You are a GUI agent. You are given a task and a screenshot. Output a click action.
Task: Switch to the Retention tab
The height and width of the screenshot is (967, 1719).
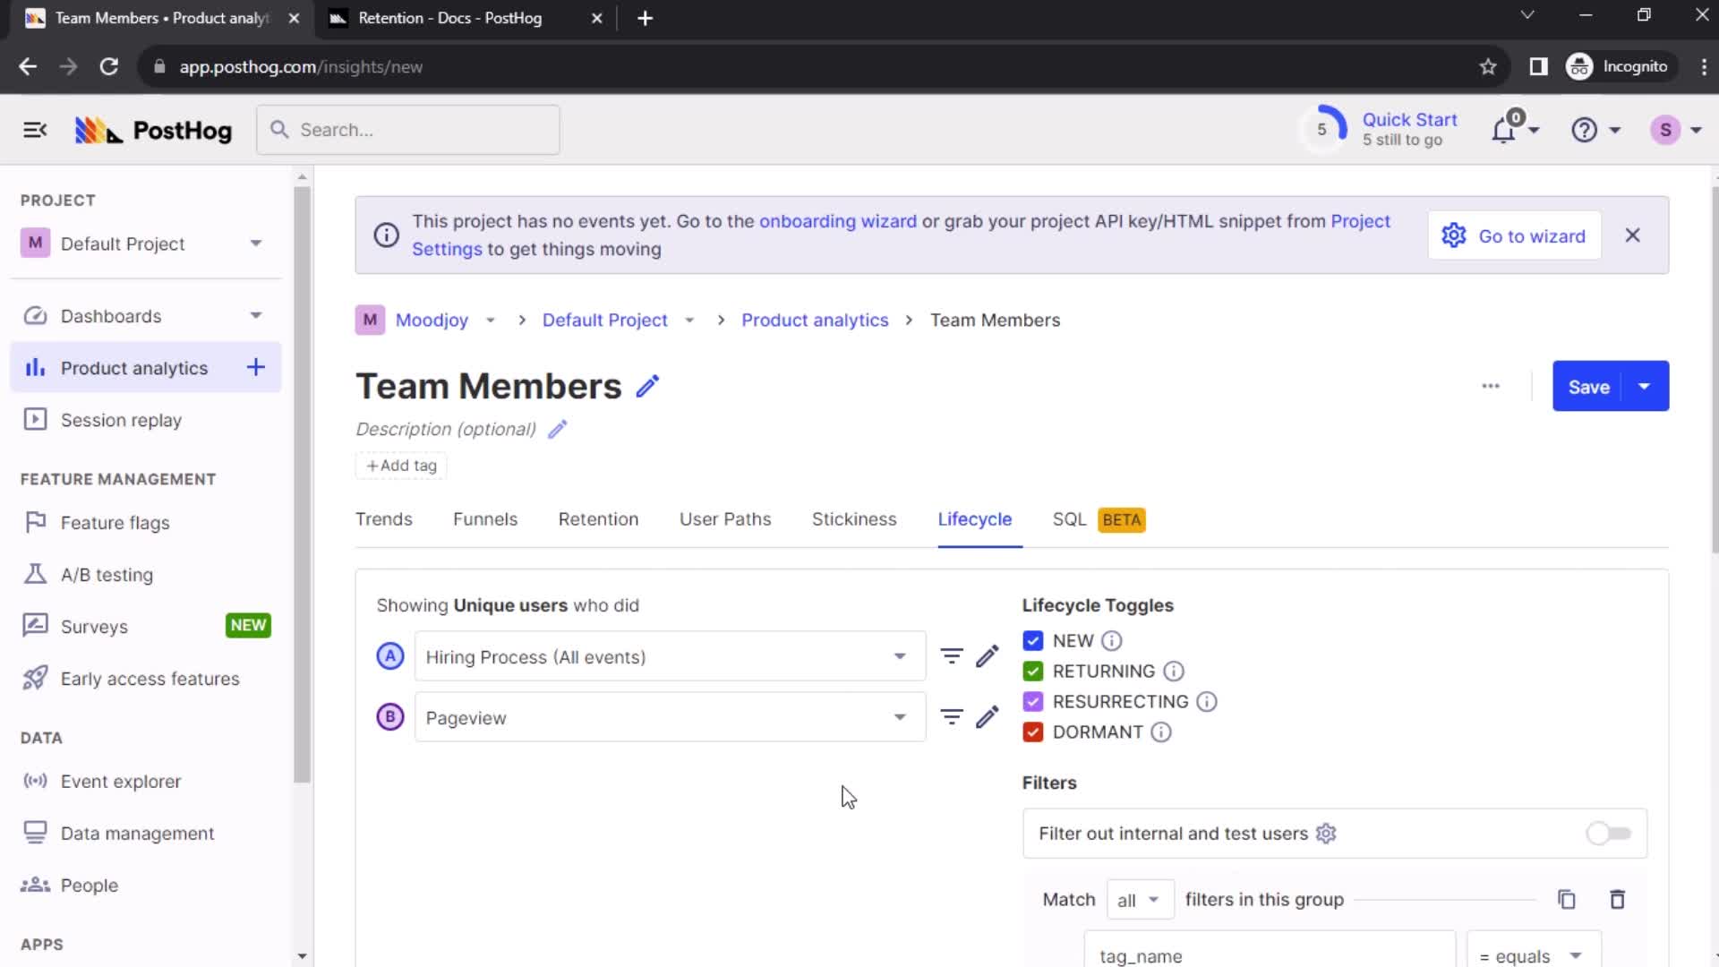pos(599,519)
